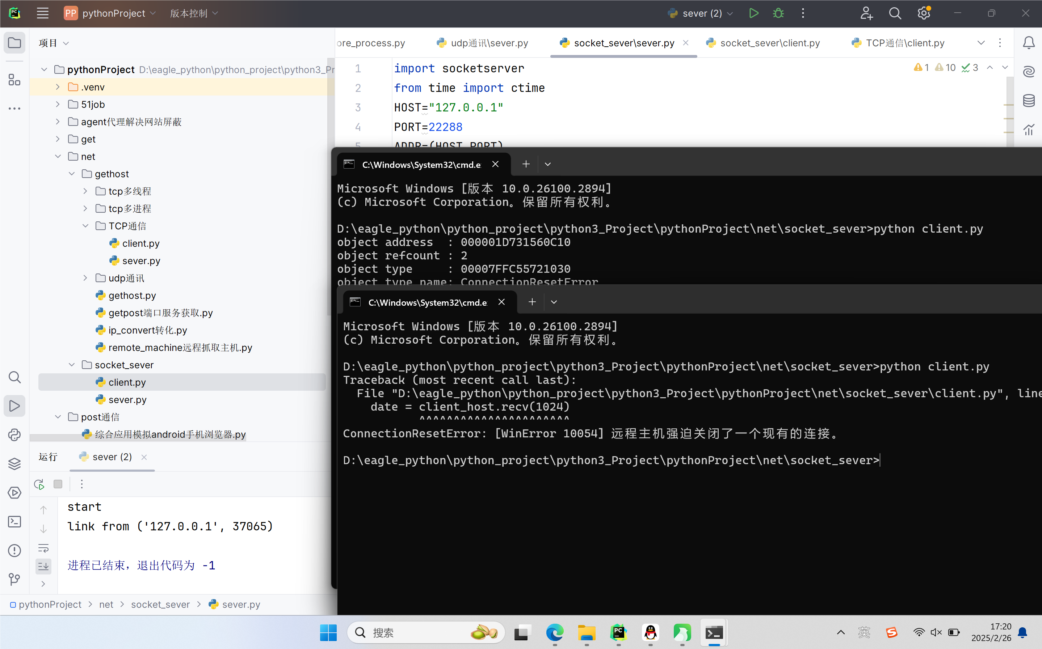Open the Database tool window icon
Image resolution: width=1042 pixels, height=649 pixels.
1029,101
